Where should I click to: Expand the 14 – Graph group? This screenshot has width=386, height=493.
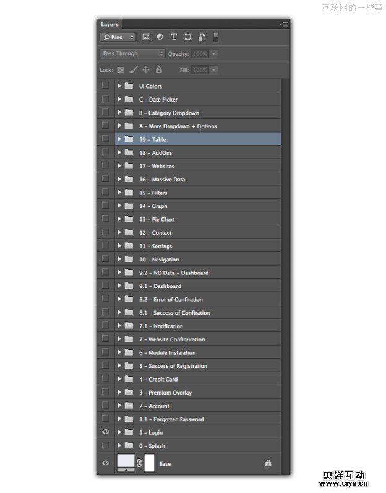point(119,206)
